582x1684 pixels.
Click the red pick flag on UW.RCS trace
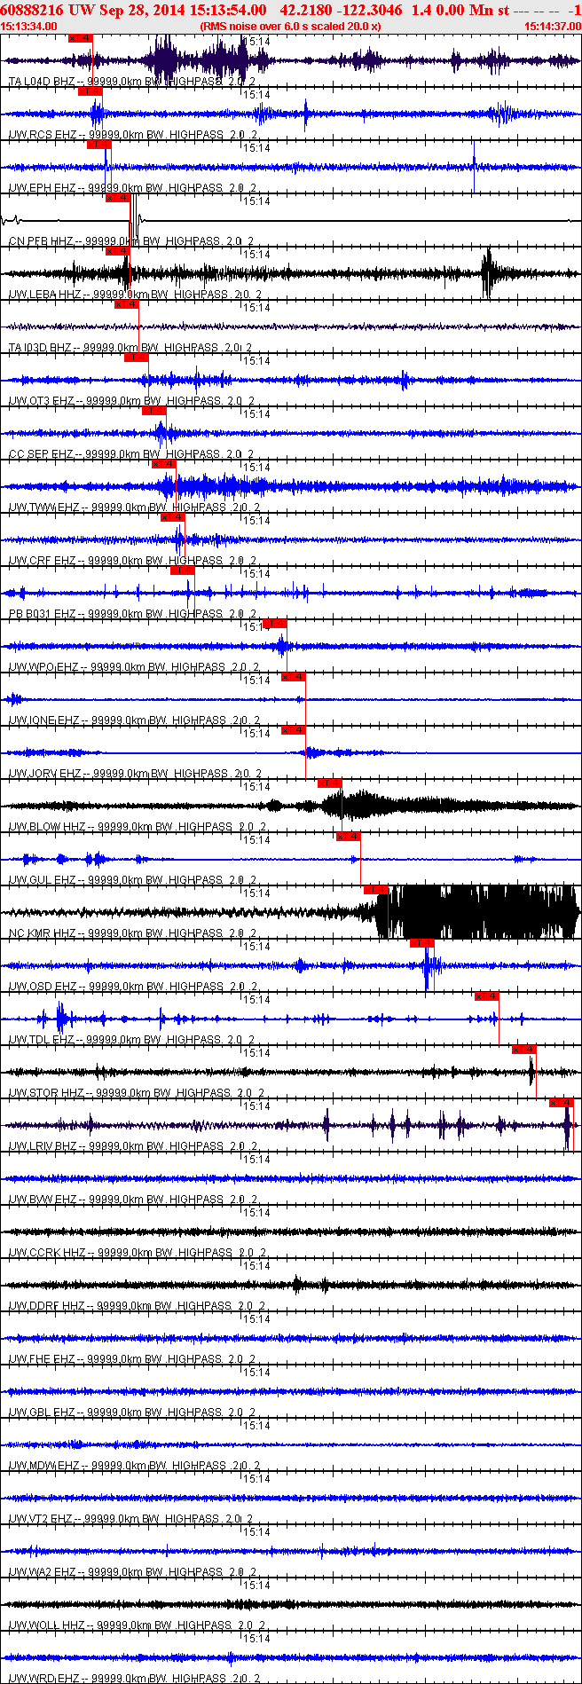pyautogui.click(x=90, y=91)
